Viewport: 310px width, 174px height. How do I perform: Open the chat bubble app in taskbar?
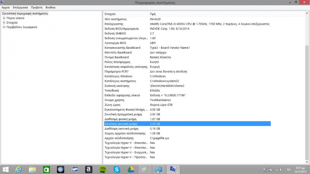click(x=75, y=169)
